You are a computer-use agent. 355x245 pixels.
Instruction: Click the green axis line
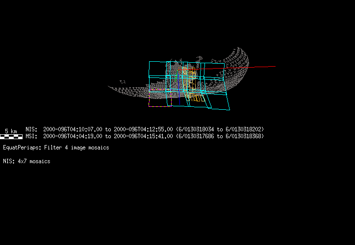177,76
